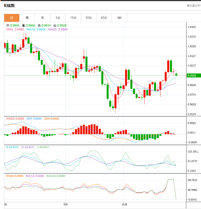The image size is (201, 209).
Task: Click the 0.9529 price axis label
Action: pyautogui.click(x=192, y=114)
